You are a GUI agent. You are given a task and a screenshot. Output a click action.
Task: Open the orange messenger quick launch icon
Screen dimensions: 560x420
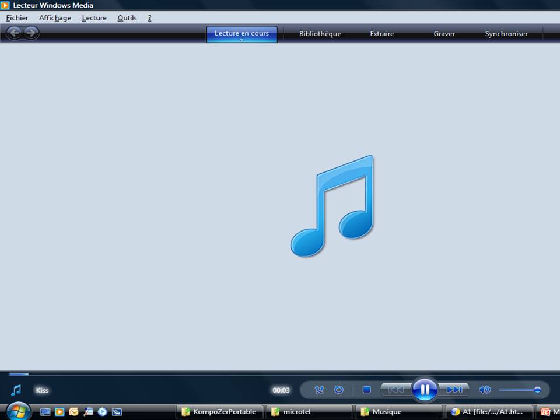point(74,412)
